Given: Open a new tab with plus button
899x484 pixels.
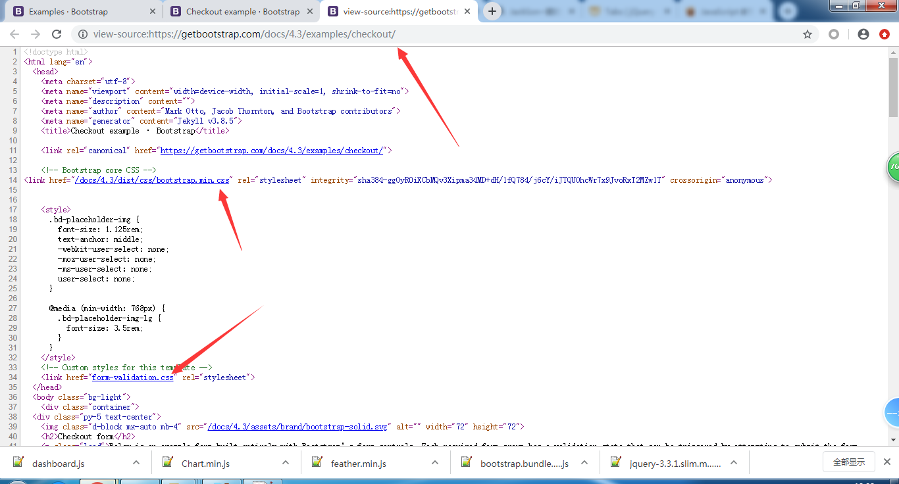Looking at the screenshot, I should click(x=492, y=11).
